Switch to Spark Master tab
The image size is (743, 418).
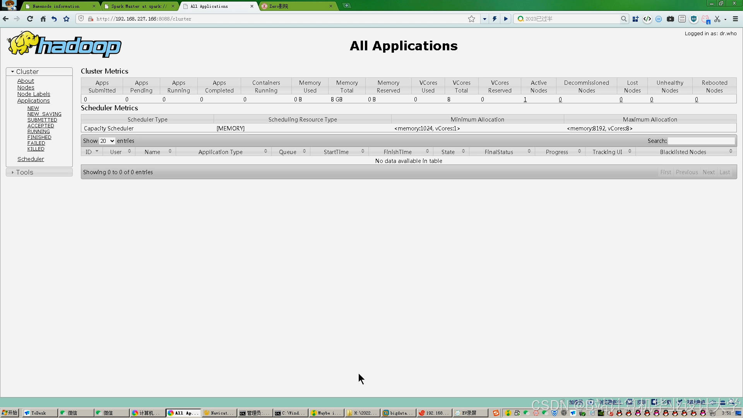[x=139, y=6]
